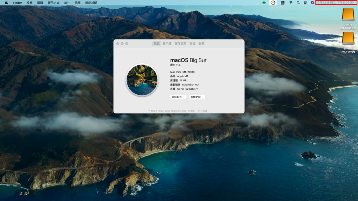Open the 許可協議 link
This screenshot has height=201, width=358.
pyautogui.click(x=202, y=111)
